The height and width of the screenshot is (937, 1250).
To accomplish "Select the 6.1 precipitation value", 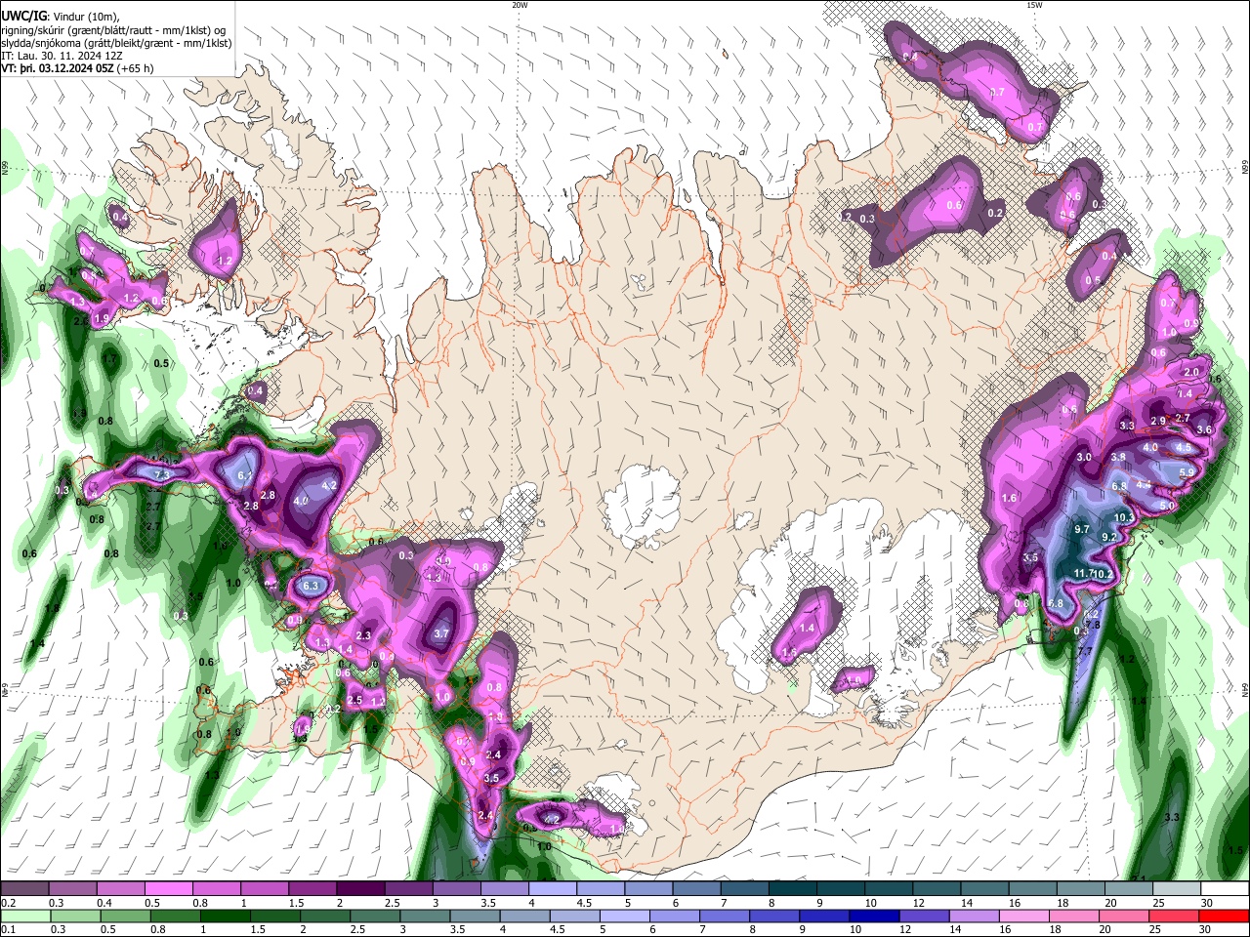I will [245, 475].
